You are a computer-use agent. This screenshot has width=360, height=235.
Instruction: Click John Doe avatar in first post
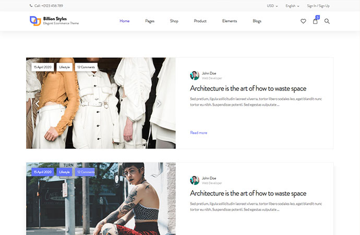point(195,76)
